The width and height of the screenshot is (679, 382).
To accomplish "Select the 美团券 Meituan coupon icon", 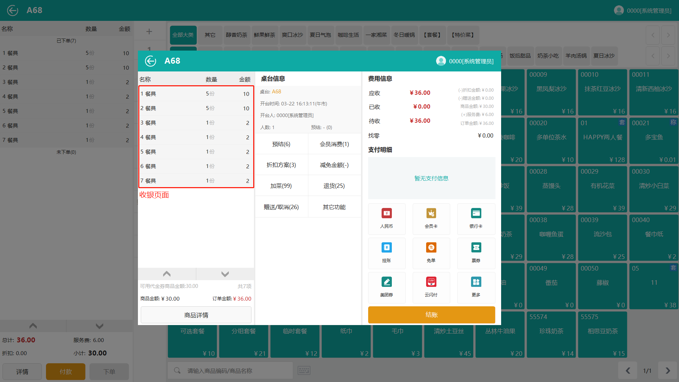I will click(x=387, y=287).
